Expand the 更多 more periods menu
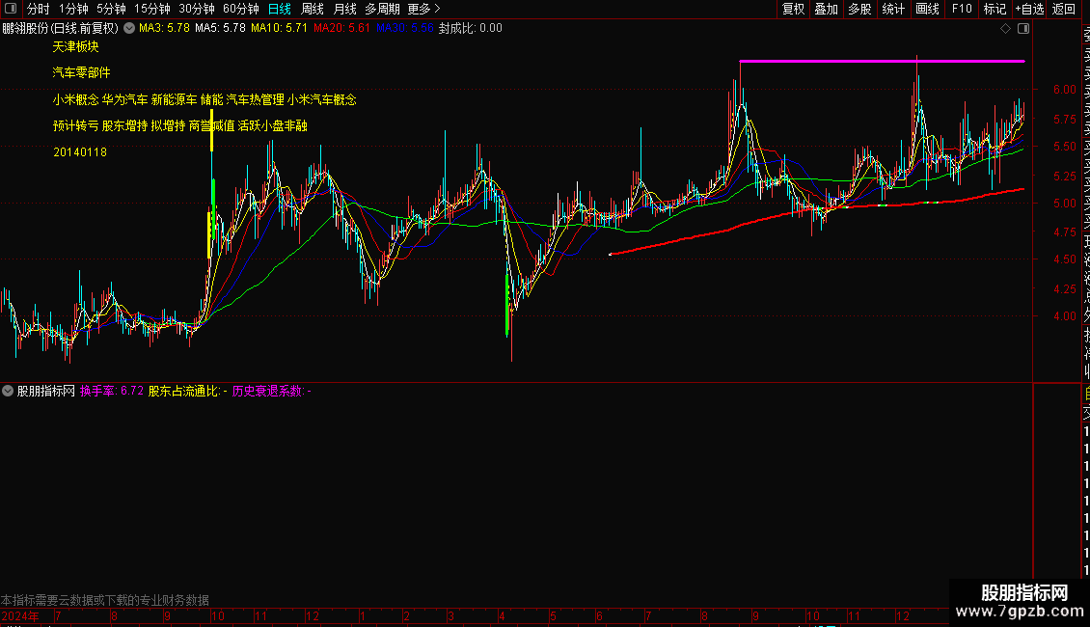Screen dimensions: 1090x627 coord(423,9)
